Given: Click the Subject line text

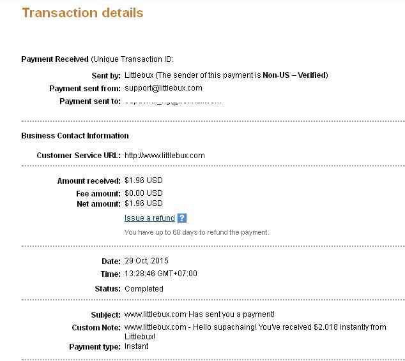Looking at the screenshot, I should pyautogui.click(x=199, y=315).
